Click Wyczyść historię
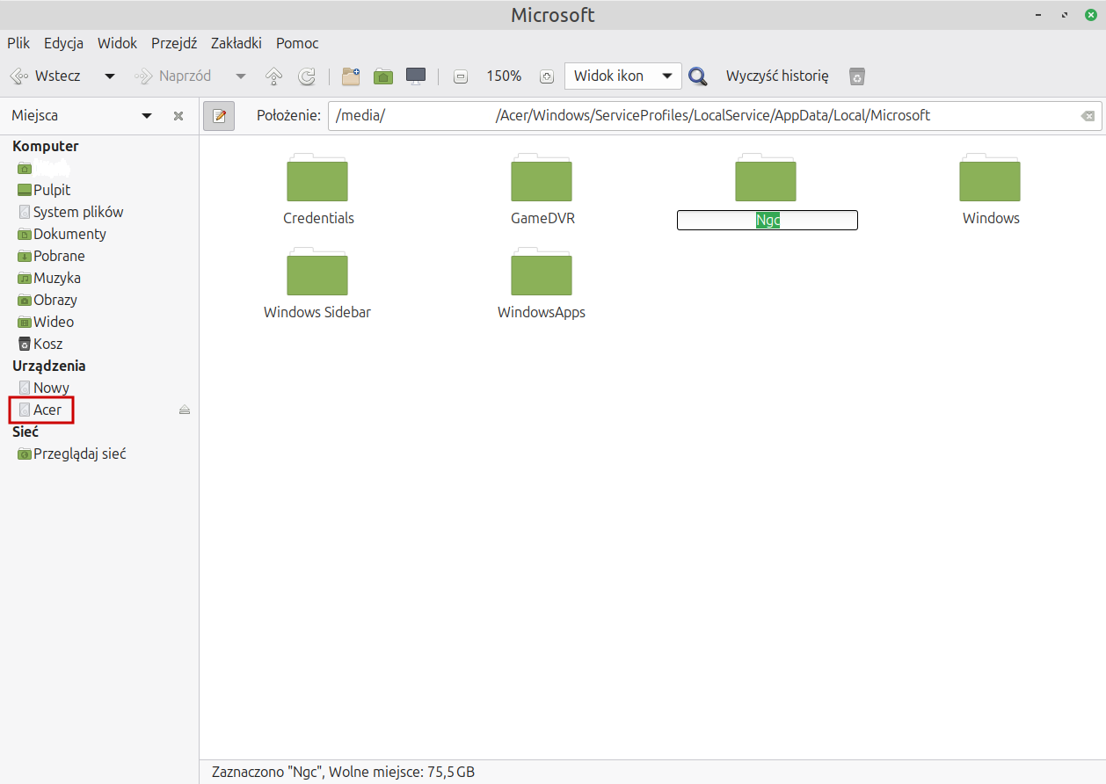The width and height of the screenshot is (1106, 784). pos(777,76)
